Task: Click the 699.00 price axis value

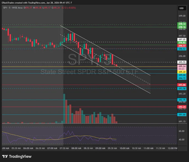Action: coord(182,16)
